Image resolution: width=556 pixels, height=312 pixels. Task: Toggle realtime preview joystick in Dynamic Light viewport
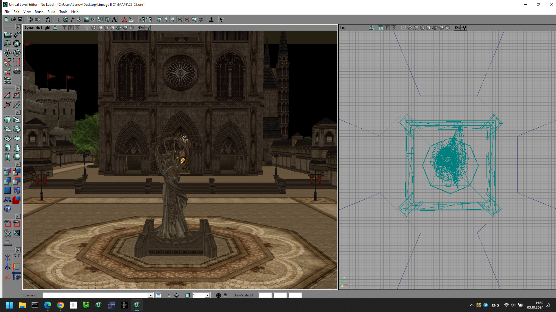tap(55, 28)
